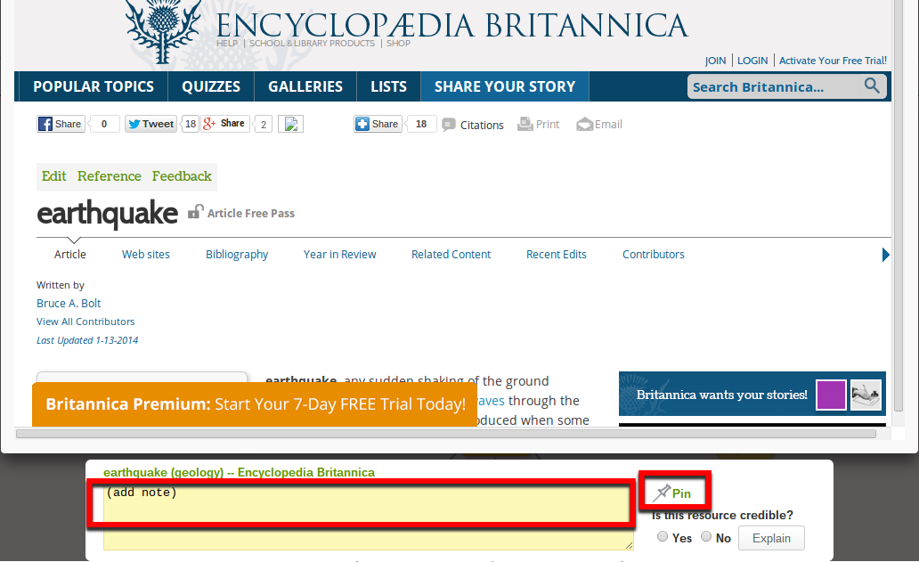The image size is (919, 562).
Task: Share via Google Plus button
Action: 225,124
